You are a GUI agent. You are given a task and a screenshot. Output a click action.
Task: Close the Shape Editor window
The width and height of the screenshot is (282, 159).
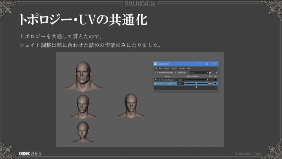click(x=214, y=64)
